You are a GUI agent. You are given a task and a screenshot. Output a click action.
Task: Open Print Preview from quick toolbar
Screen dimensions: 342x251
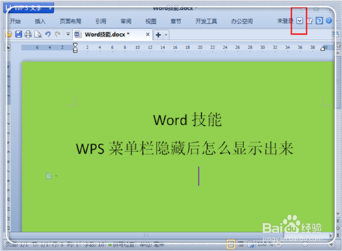(38, 34)
